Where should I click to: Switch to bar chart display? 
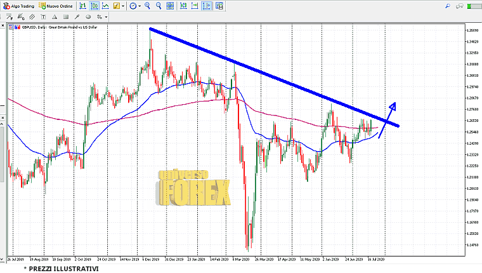pos(82,6)
